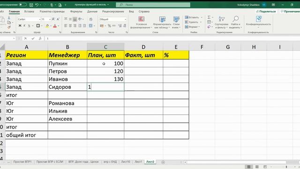Viewport: 300px width, 169px height.
Task: Toggle Middle Align button
Action: [x=70, y=19]
